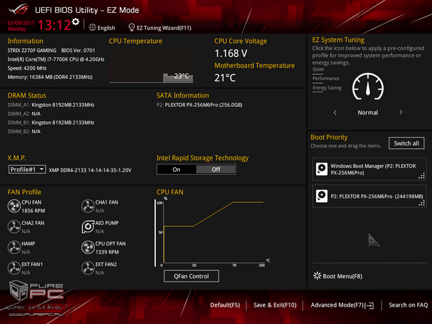Click the EXT FAN2 icon

88,268
